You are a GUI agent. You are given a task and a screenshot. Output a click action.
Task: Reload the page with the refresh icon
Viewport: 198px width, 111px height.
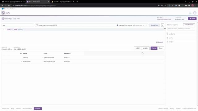coord(9,6)
